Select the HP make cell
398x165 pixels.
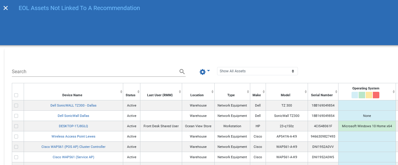[258, 126]
